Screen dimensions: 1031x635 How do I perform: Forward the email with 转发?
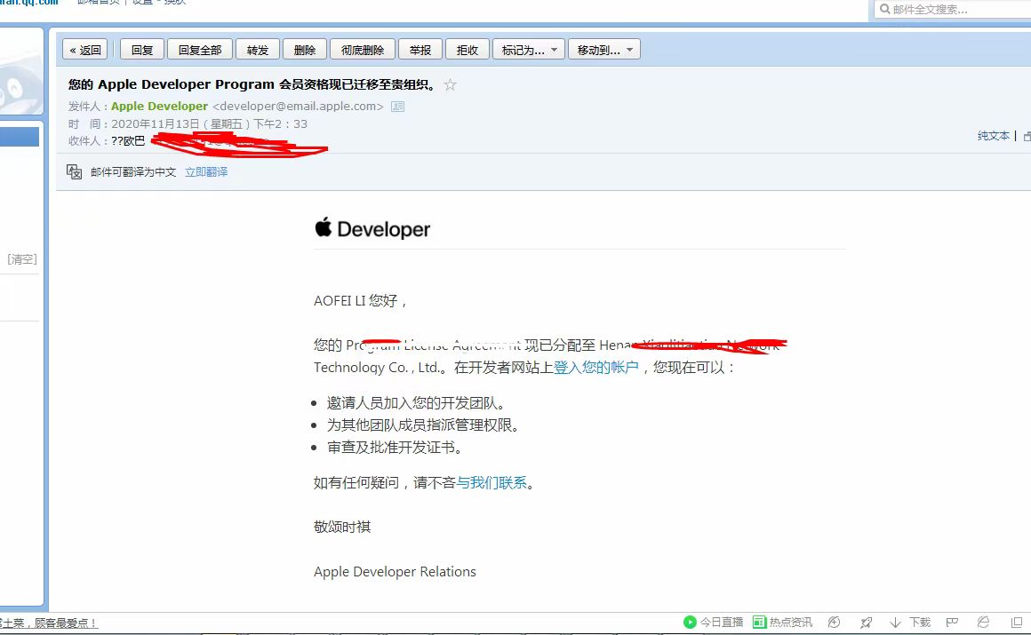pos(258,50)
